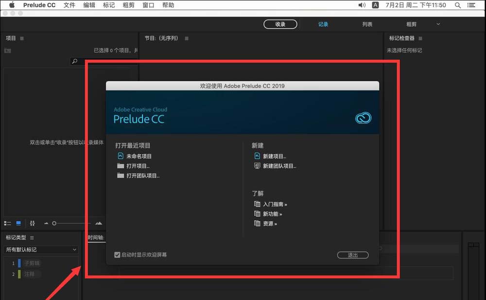This screenshot has width=486, height=300.
Task: Open the 文件 menu
Action: (x=69, y=5)
